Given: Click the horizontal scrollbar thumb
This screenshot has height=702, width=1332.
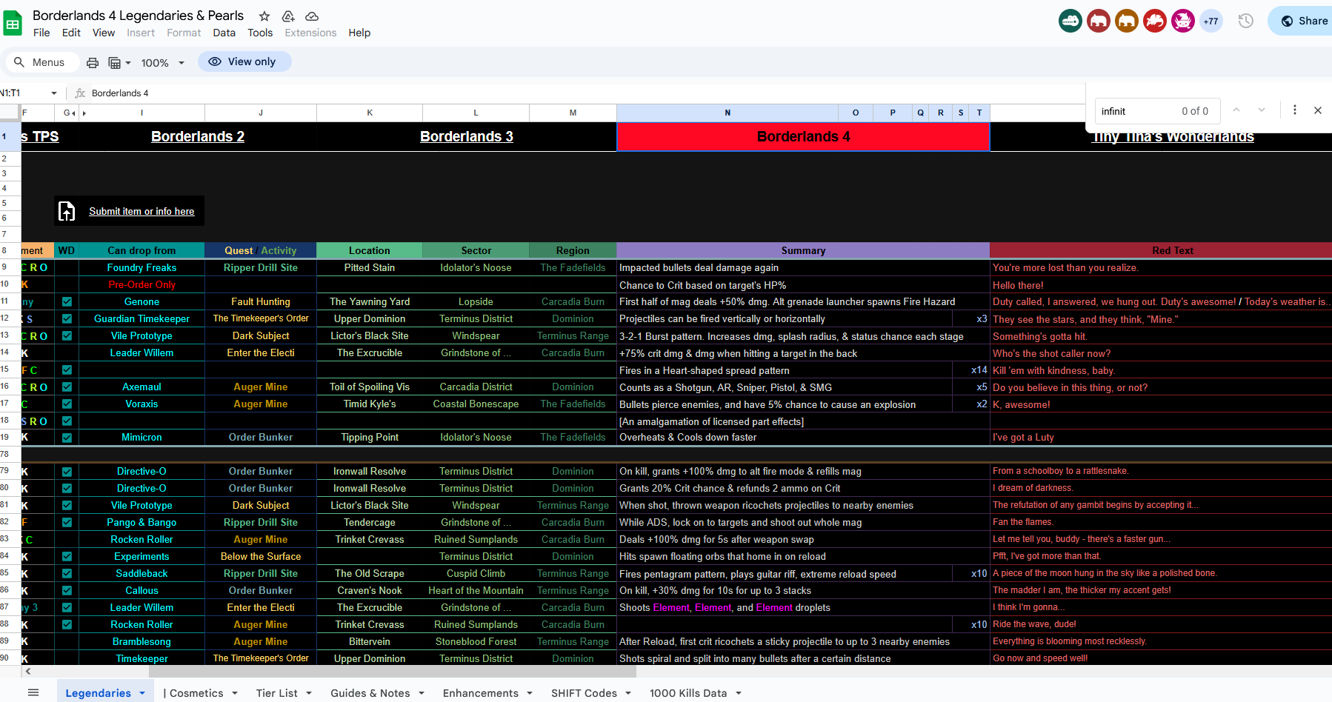Looking at the screenshot, I should pos(393,672).
